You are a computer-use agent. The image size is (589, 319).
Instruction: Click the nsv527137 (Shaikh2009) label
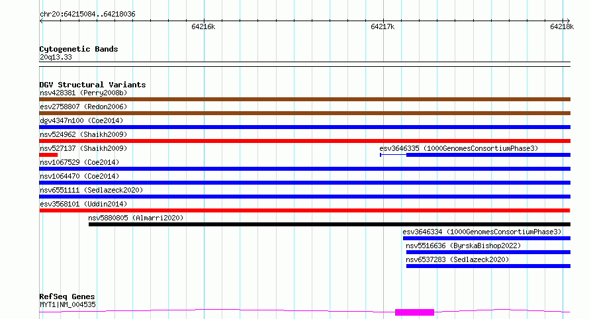[83, 148]
